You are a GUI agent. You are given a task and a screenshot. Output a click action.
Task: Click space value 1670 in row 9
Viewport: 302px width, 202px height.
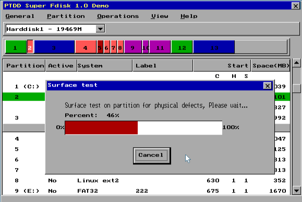point(277,191)
